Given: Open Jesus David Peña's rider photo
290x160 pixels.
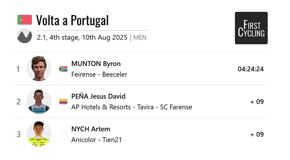Looking at the screenshot, I should [x=39, y=101].
